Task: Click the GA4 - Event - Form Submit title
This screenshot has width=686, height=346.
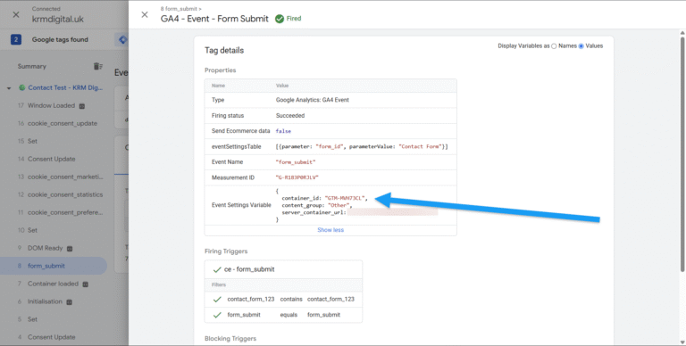Action: [214, 19]
